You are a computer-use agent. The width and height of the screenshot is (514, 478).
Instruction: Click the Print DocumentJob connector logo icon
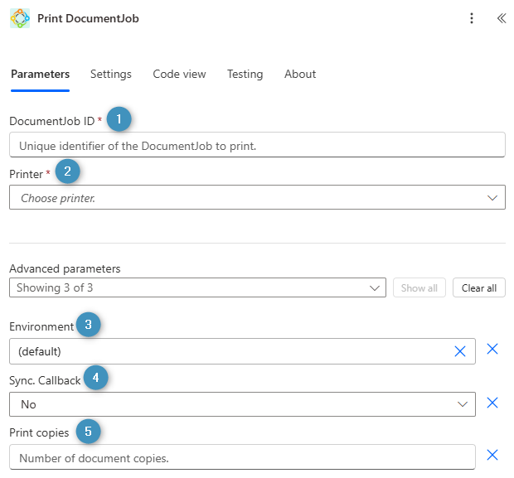[19, 18]
